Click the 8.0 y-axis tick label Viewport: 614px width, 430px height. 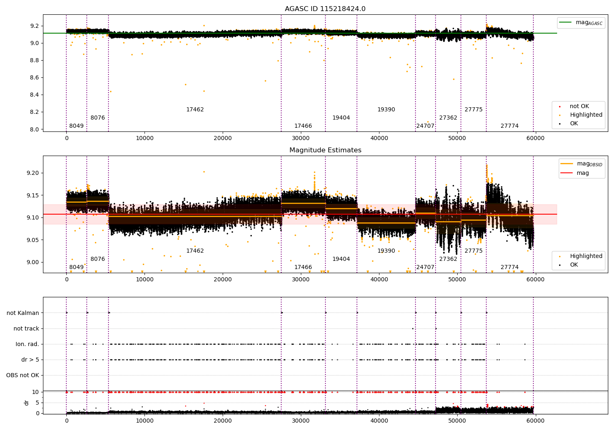[34, 129]
